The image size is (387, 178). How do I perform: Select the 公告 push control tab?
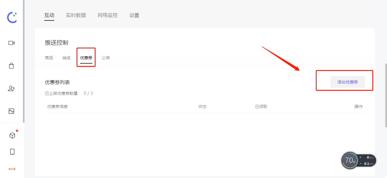click(106, 58)
